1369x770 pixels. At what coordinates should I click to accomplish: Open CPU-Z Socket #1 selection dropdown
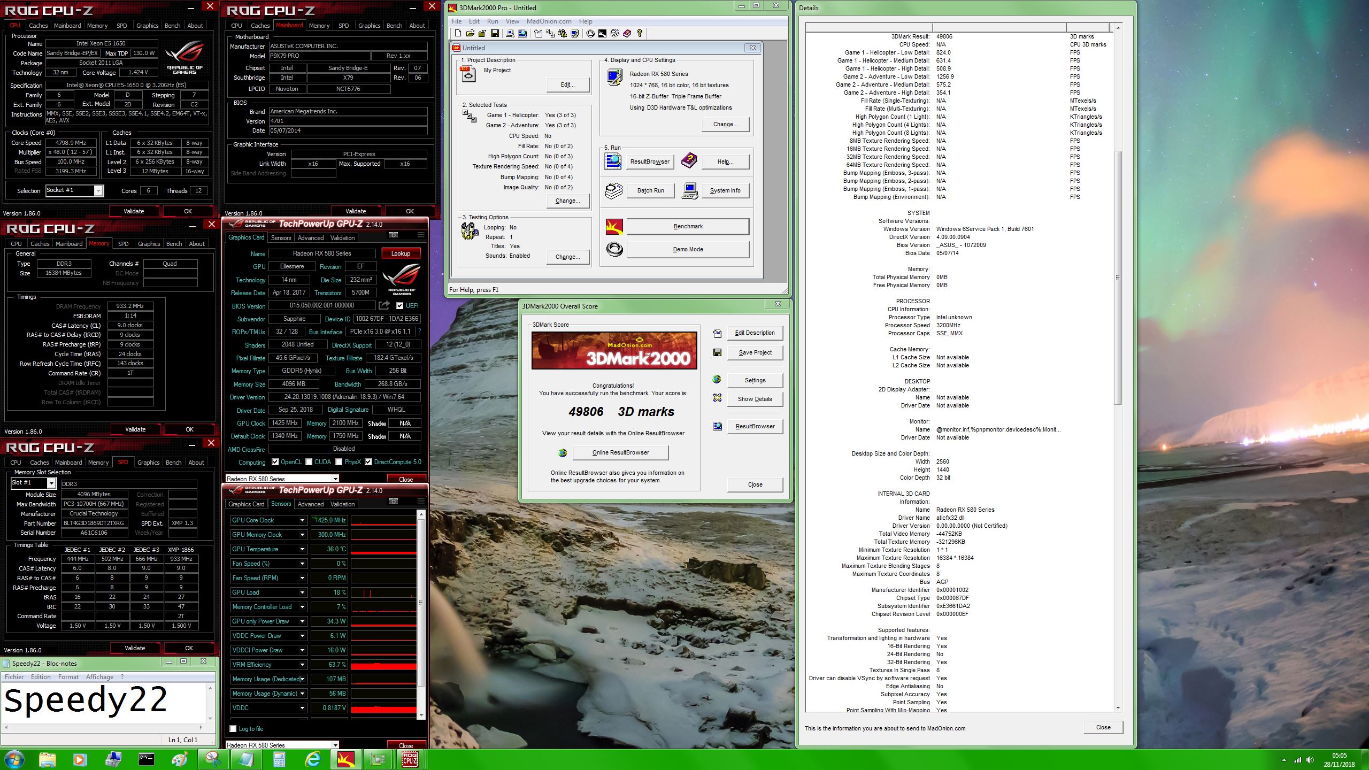98,191
